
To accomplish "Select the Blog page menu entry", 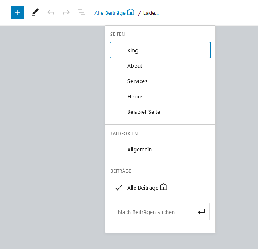I will click(160, 50).
